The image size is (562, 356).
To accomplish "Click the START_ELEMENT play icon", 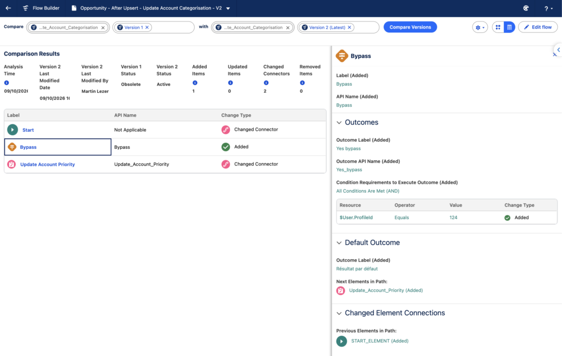I will (x=341, y=341).
